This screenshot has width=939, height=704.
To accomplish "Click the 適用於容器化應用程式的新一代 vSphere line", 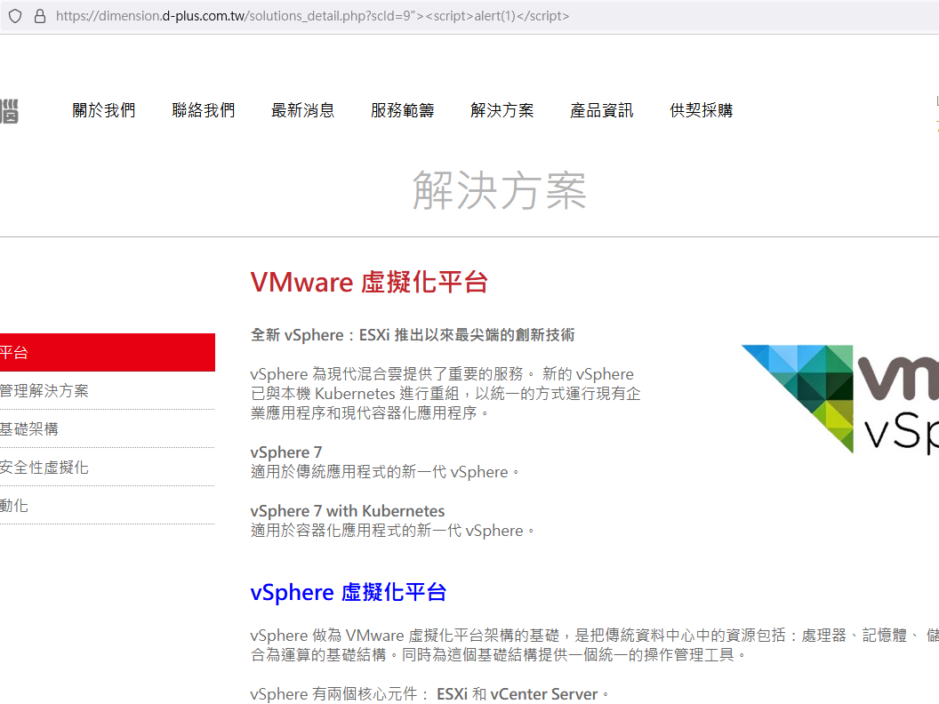I will [393, 531].
